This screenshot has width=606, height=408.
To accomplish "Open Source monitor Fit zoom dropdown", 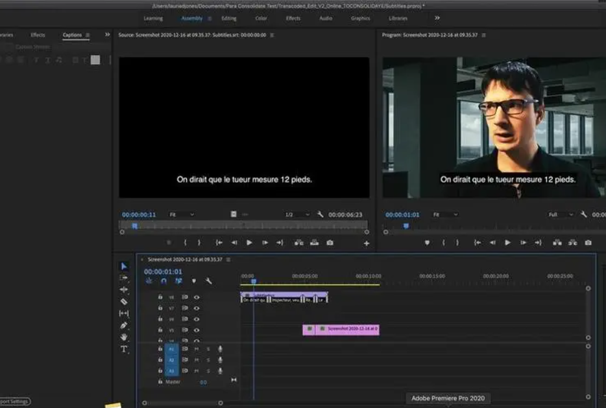I will [182, 214].
